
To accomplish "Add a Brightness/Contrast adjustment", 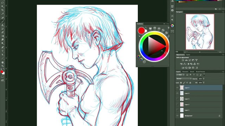I will click(x=183, y=60).
